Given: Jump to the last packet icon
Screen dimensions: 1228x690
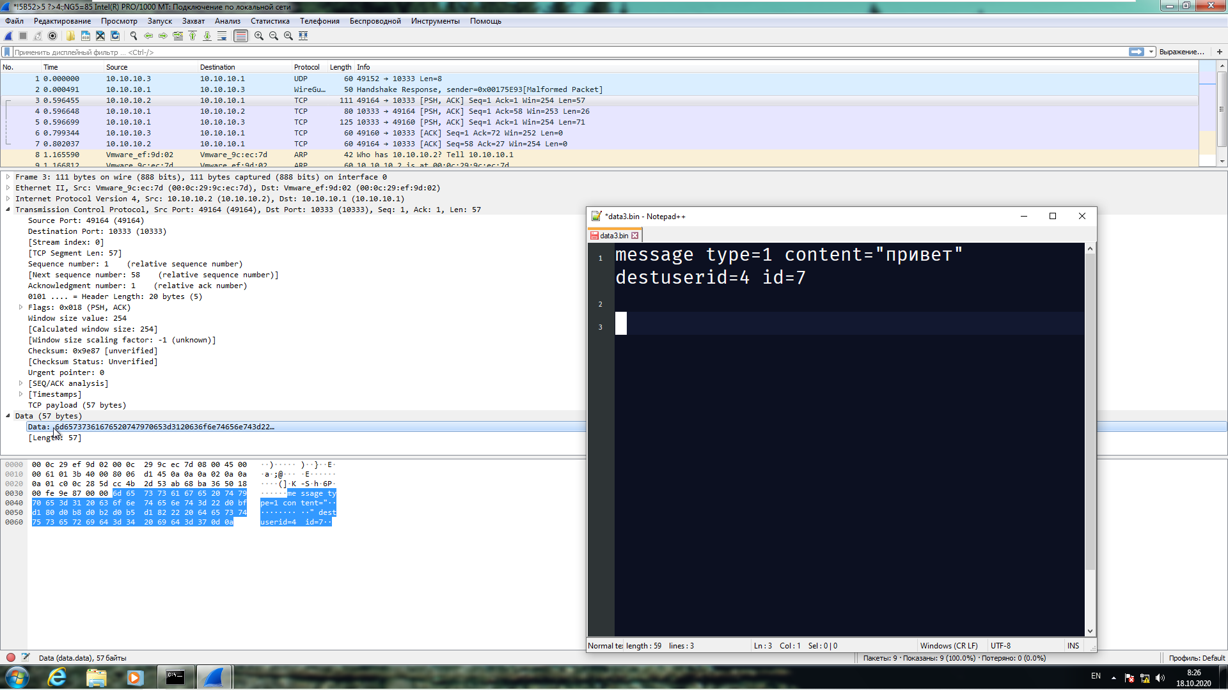Looking at the screenshot, I should 207,36.
